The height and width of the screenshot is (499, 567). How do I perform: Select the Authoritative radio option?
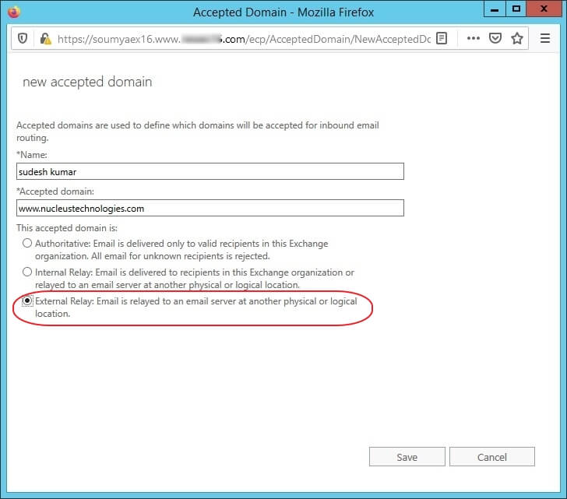27,243
